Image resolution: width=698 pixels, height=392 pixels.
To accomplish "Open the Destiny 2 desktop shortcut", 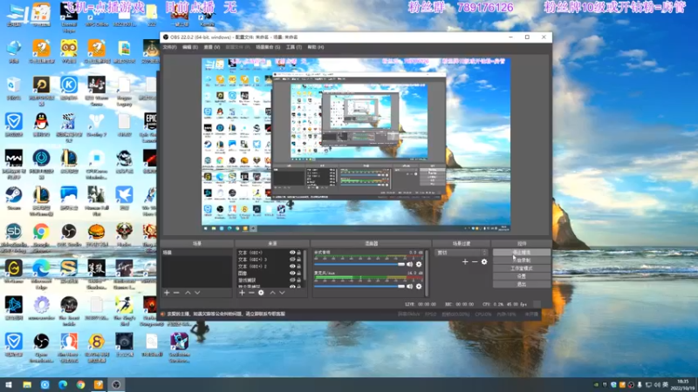I will coord(97,125).
